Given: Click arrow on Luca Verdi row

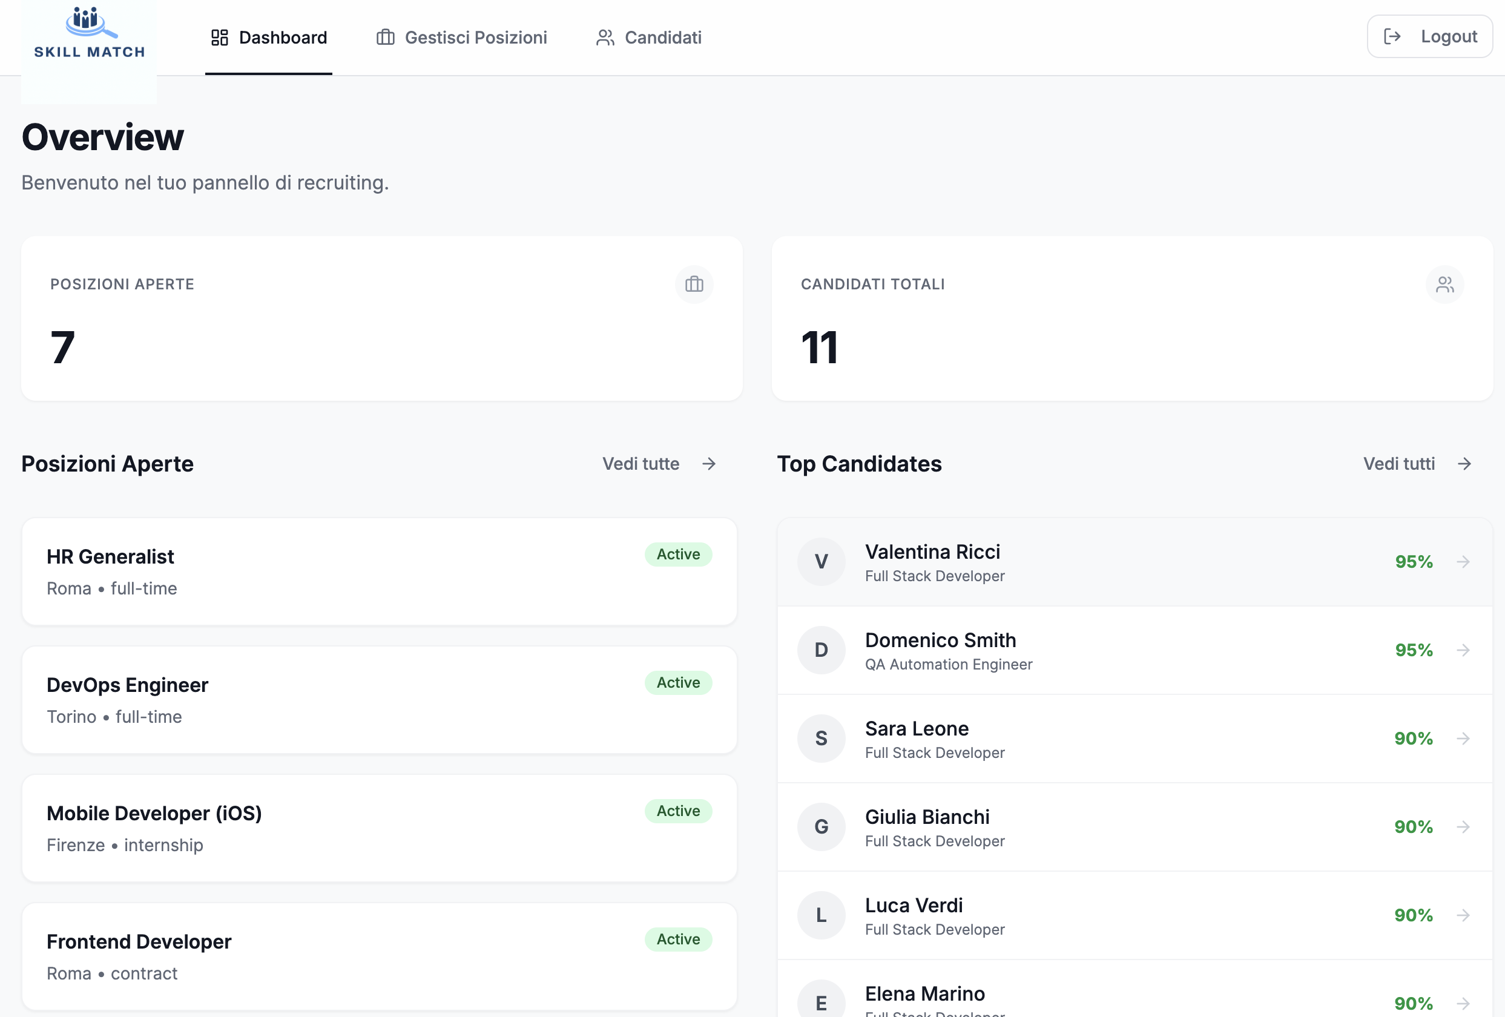Looking at the screenshot, I should (x=1463, y=915).
